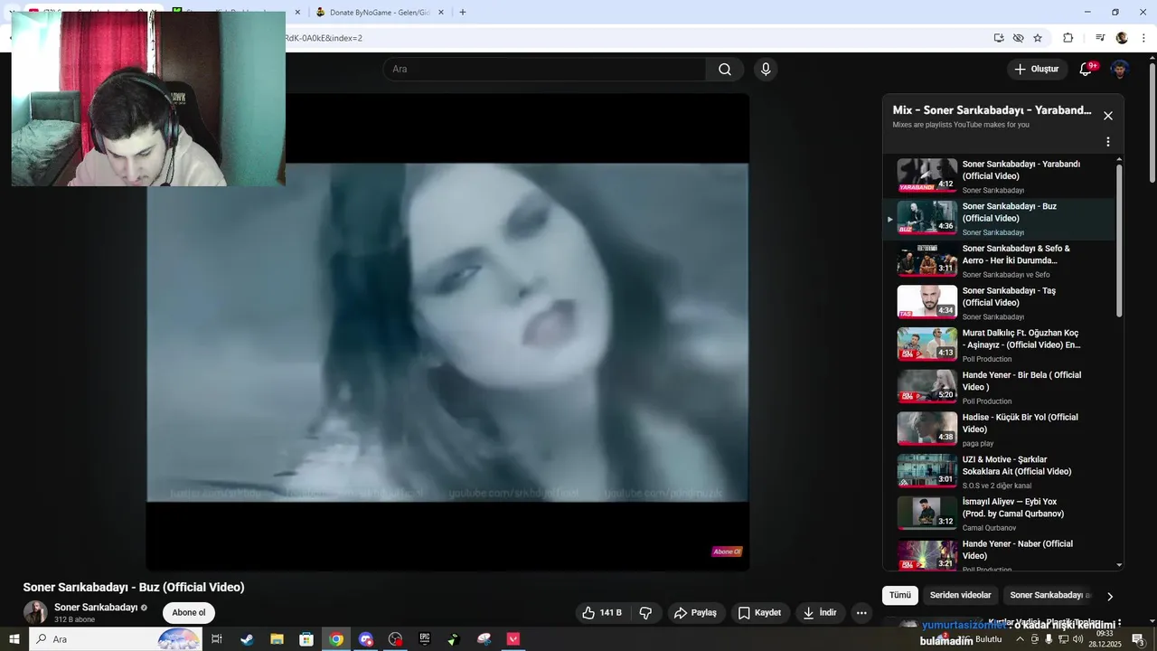Click Abone Ol overlay in video

(x=727, y=552)
